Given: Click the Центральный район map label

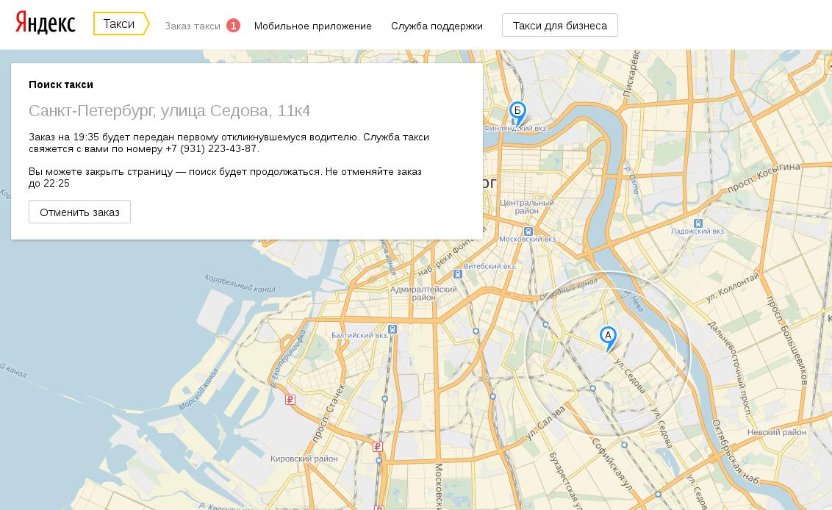Looking at the screenshot, I should tap(527, 206).
